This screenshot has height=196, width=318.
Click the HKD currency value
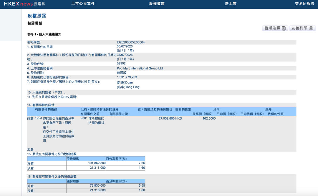pyautogui.click(x=179, y=118)
